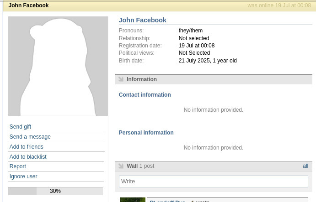Click Ignore user option
Screen dimensions: 316x202
23,176
